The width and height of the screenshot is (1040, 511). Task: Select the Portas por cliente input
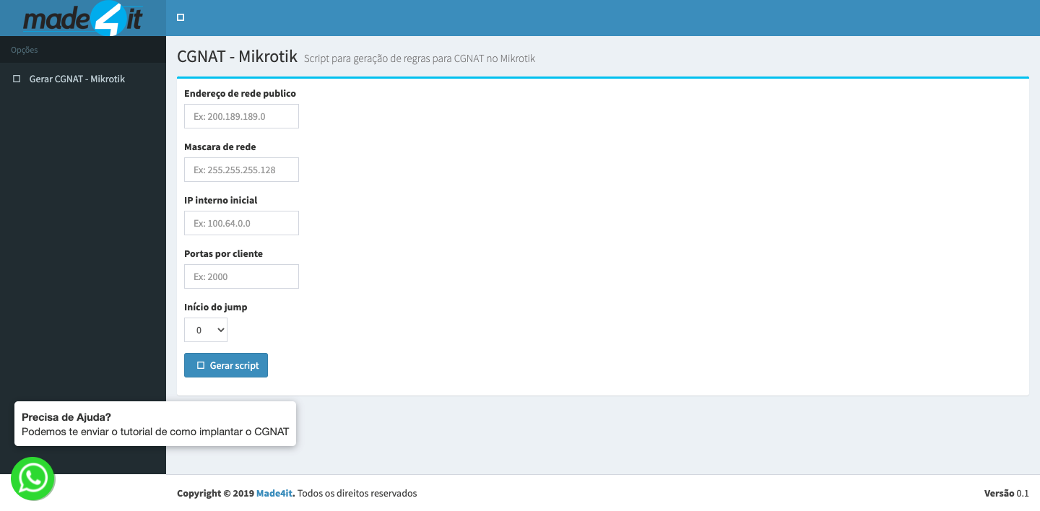point(241,276)
